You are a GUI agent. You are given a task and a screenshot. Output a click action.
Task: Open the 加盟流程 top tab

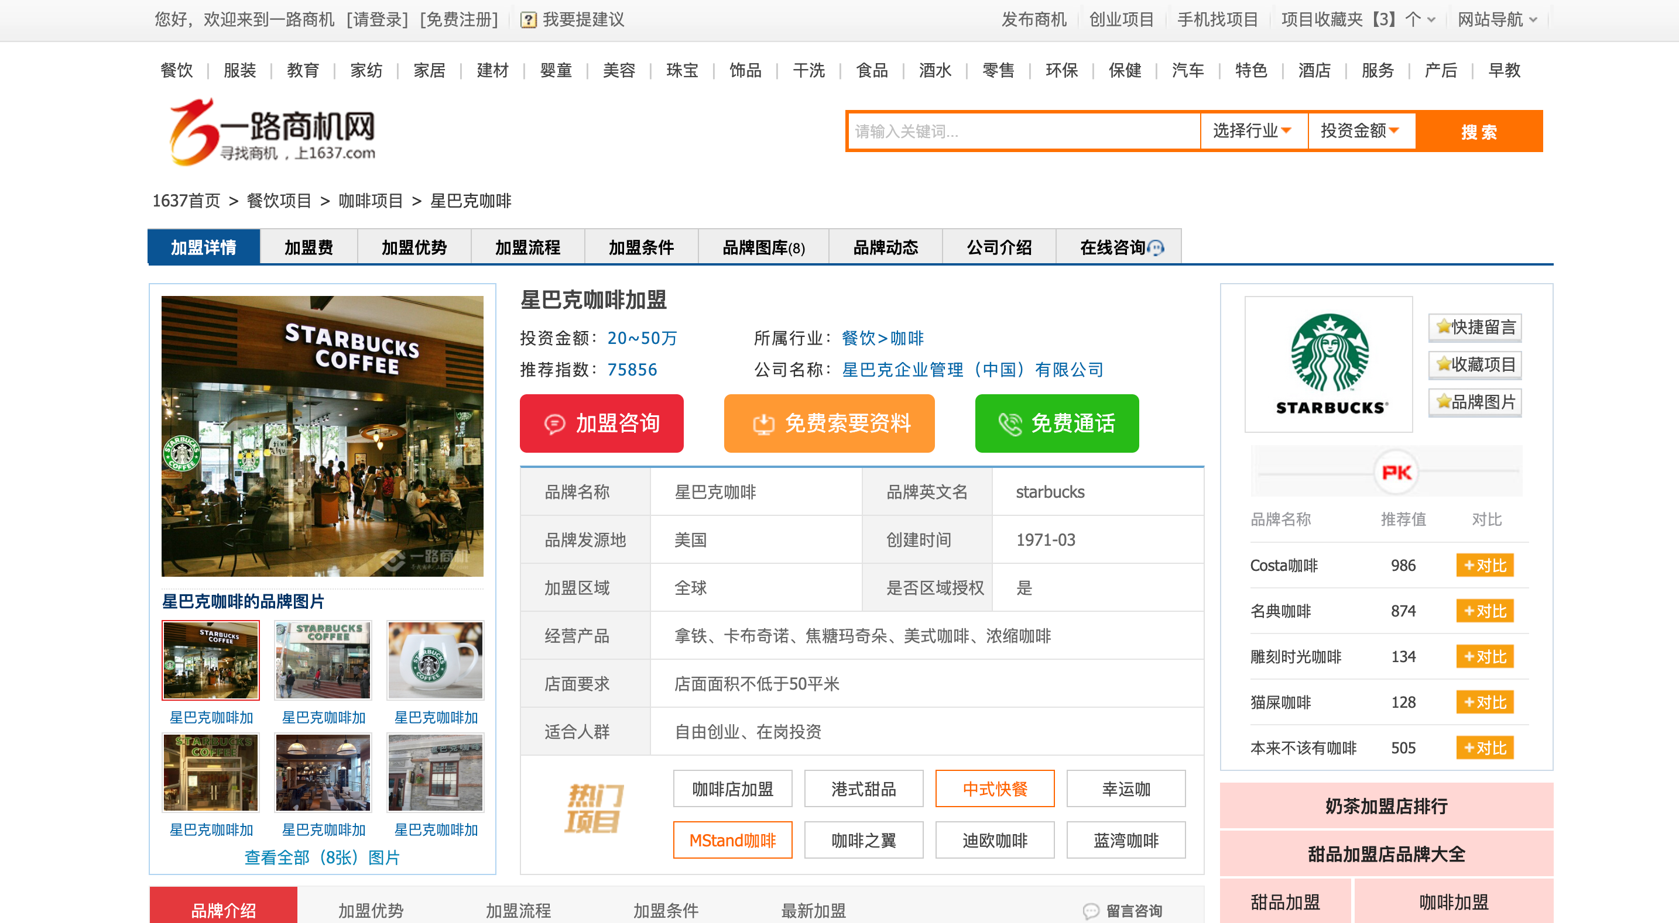click(x=527, y=247)
